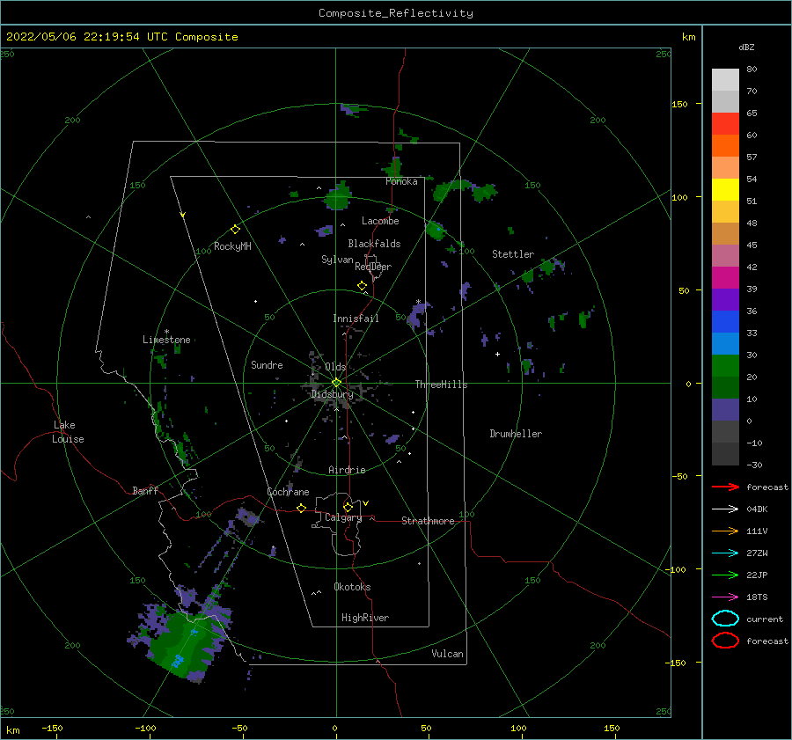Image resolution: width=792 pixels, height=740 pixels.
Task: Click the Stettler town label
Action: [x=513, y=254]
